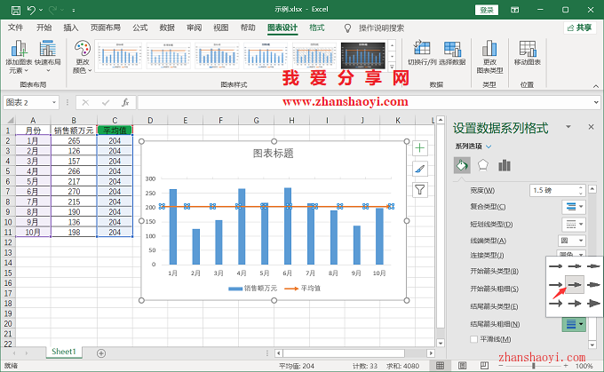Select Effects pentagon tab in format pane
Viewport: 604px width, 372px height.
(483, 166)
